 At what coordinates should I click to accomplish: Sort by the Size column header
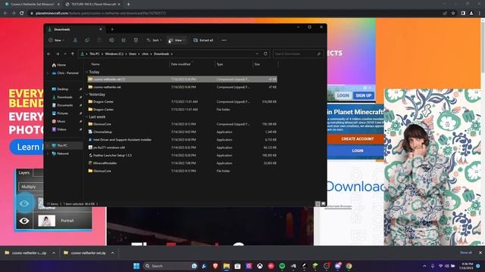pos(257,64)
